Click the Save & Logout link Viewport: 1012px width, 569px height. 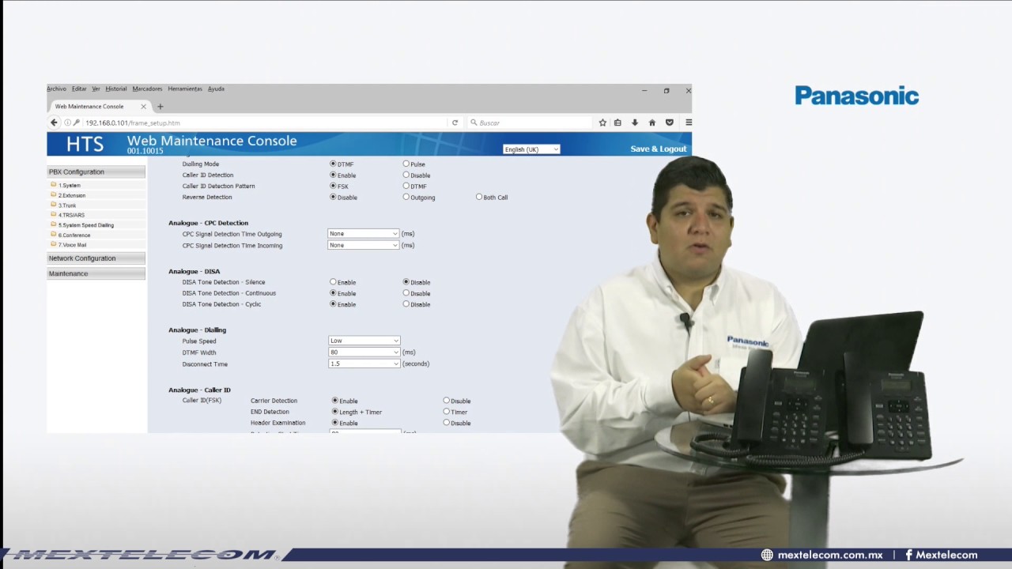(x=658, y=149)
